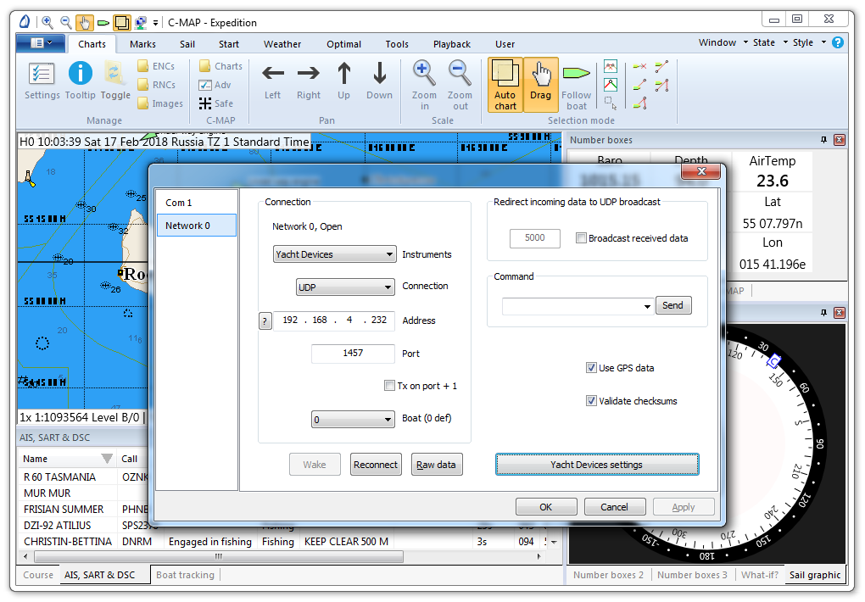Expand the Command combo box
865x602 pixels.
(x=647, y=306)
